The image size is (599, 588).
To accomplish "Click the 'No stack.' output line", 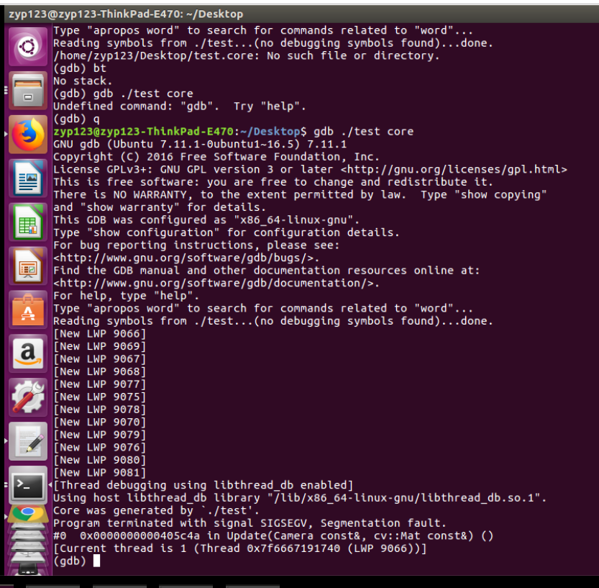I will (x=83, y=81).
